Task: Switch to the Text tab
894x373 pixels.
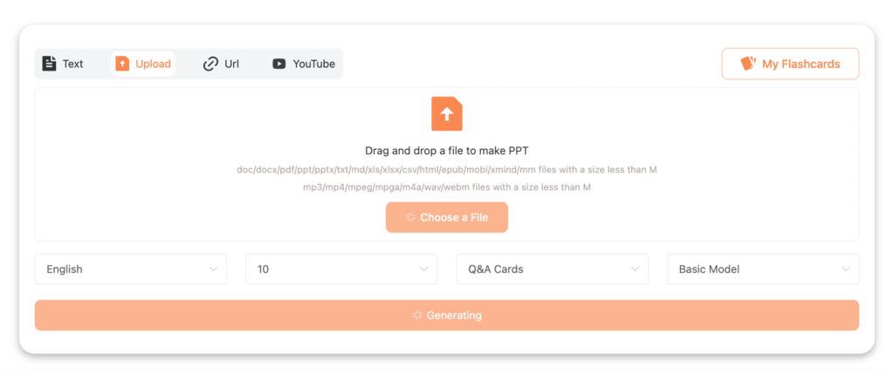Action: (63, 64)
